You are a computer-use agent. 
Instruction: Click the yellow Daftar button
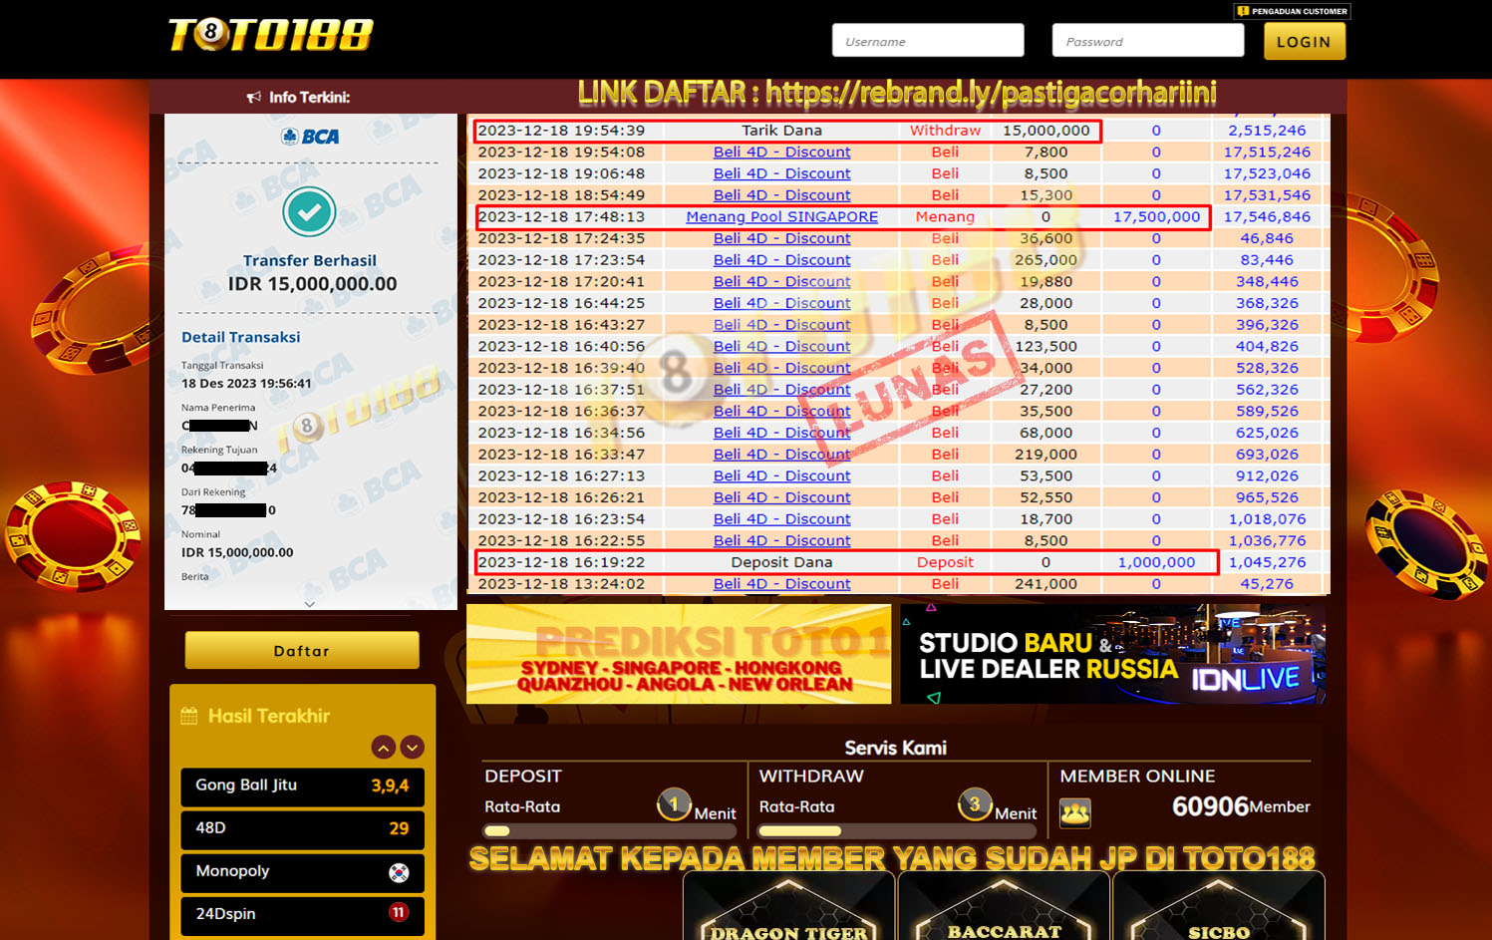point(302,651)
